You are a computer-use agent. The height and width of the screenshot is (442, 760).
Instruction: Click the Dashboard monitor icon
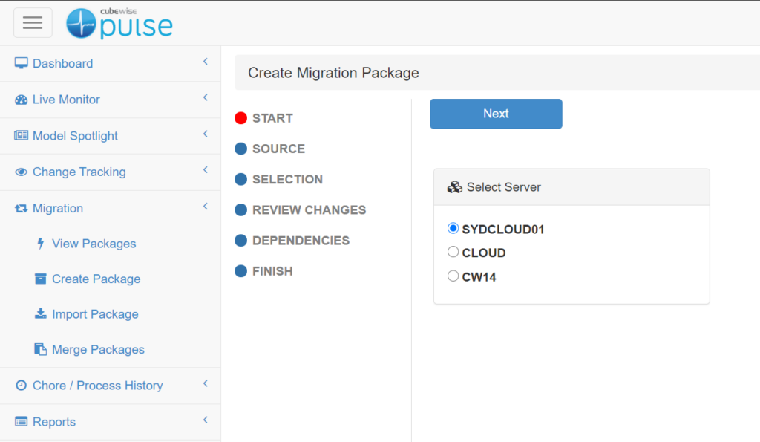click(21, 63)
